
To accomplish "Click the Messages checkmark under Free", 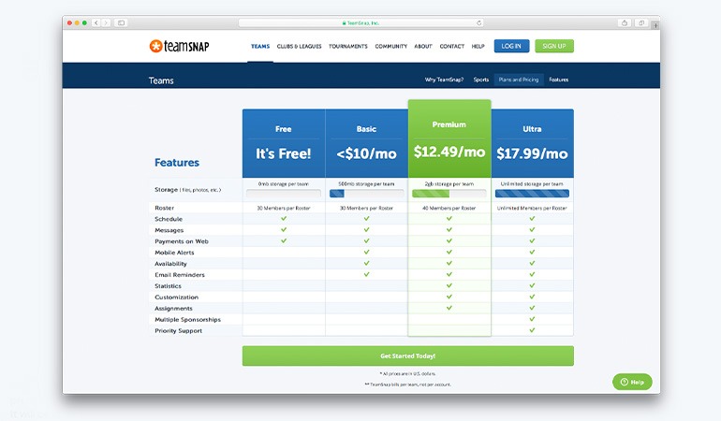I will (284, 230).
